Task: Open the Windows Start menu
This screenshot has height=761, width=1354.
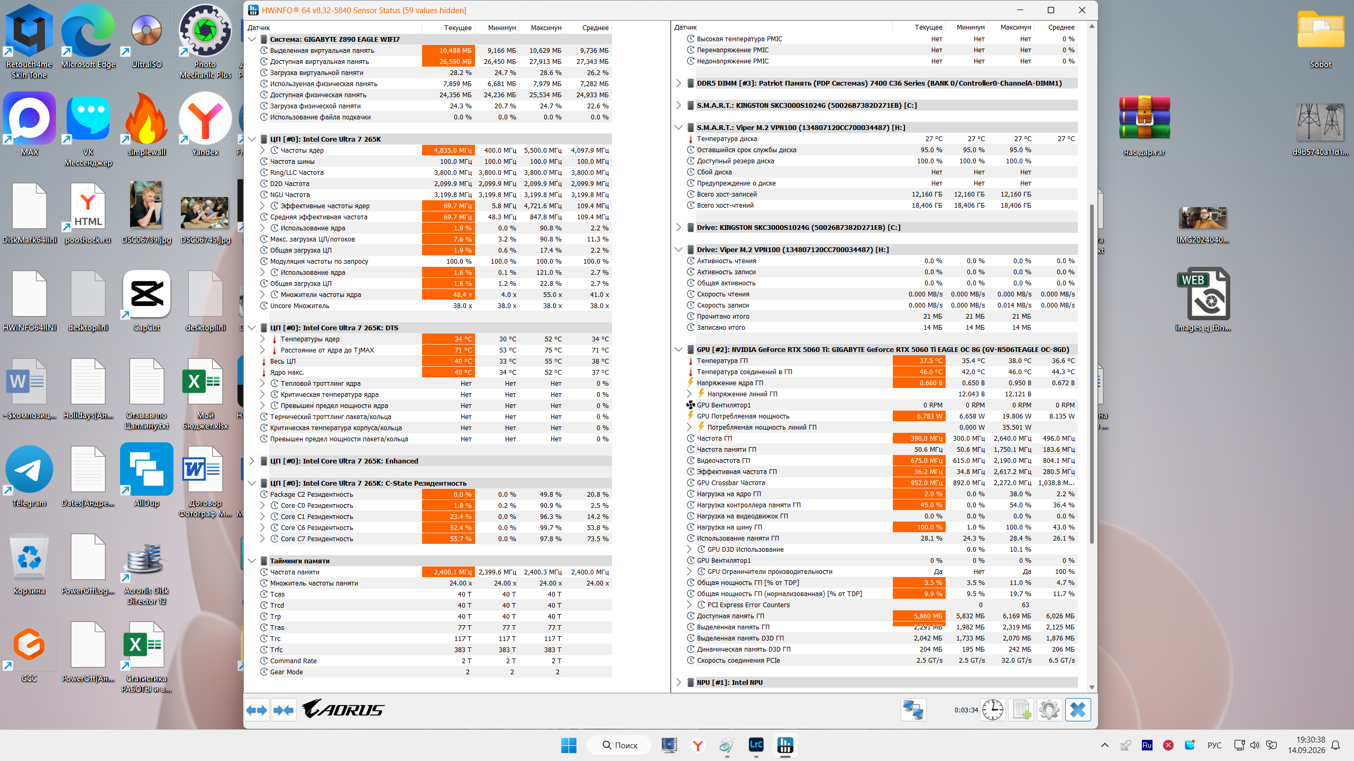Action: point(569,745)
